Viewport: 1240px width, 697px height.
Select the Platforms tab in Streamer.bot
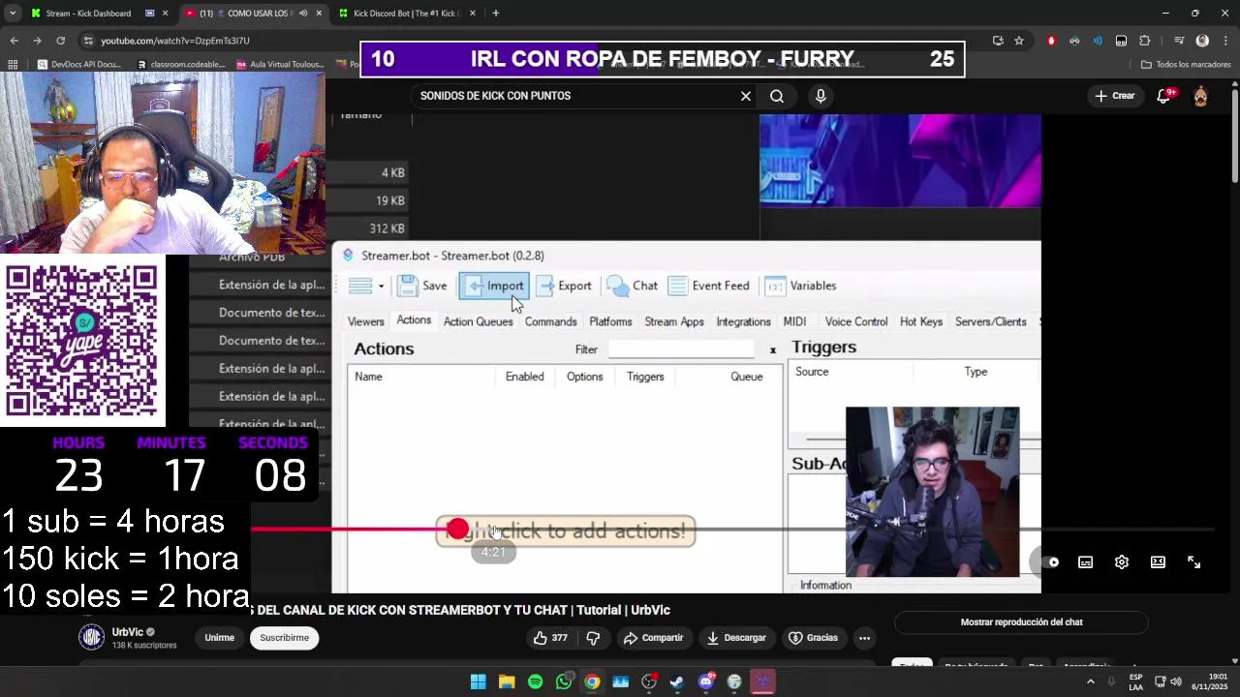click(610, 321)
